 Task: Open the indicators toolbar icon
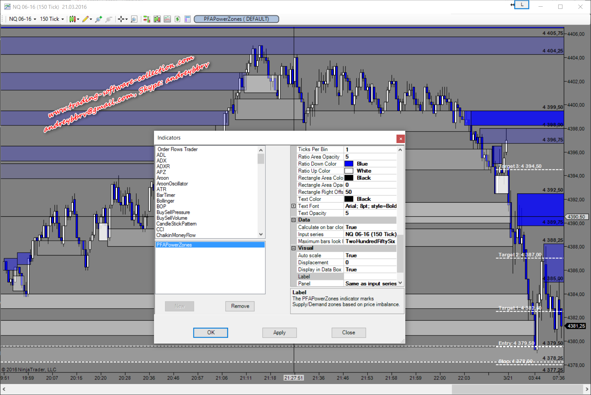(157, 19)
